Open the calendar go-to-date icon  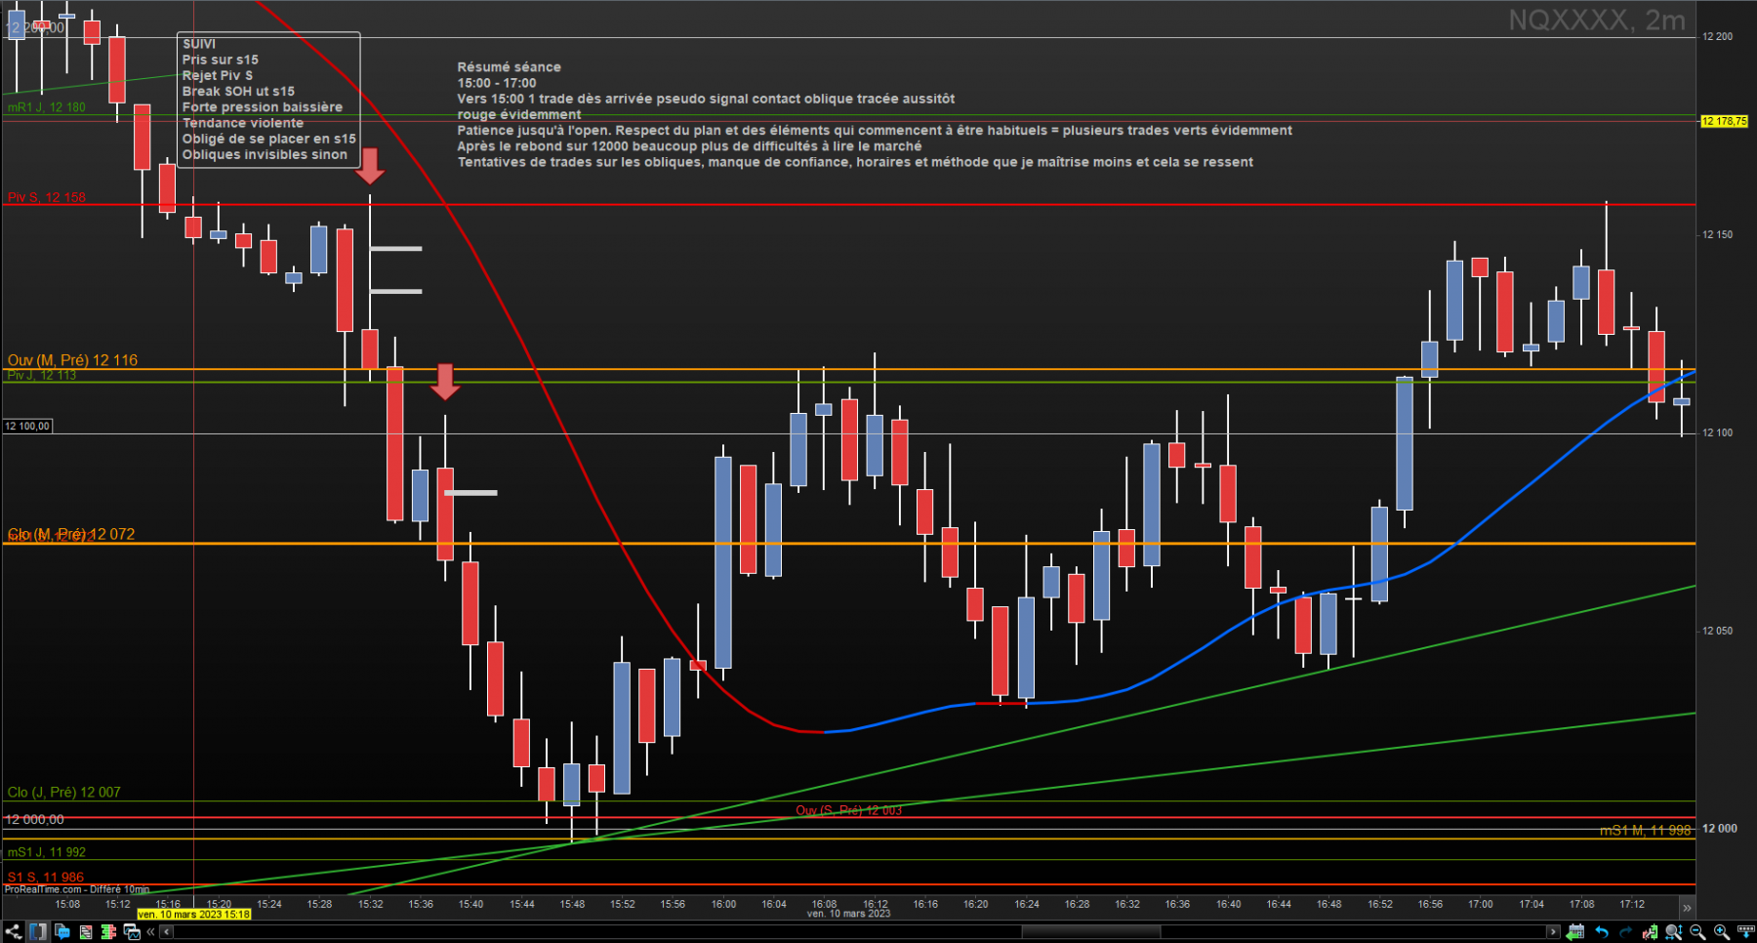point(1575,932)
